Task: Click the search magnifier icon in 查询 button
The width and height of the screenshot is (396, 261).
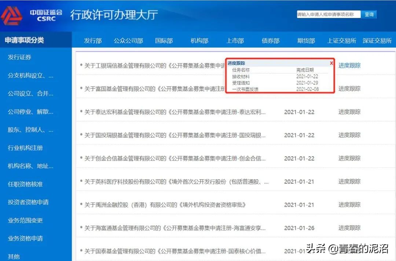Action: pos(369,14)
